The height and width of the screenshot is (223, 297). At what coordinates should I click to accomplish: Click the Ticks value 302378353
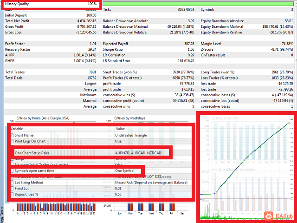coord(186,9)
